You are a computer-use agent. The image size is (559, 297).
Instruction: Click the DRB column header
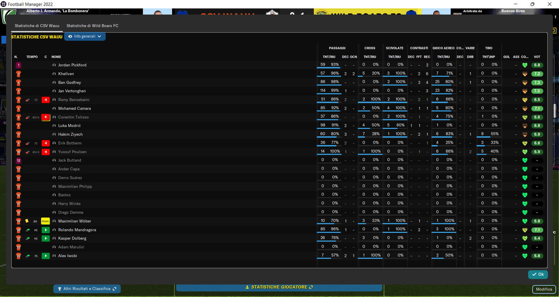[470, 57]
